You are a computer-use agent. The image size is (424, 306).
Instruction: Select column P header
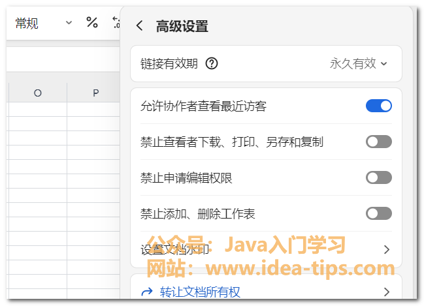pyautogui.click(x=95, y=93)
